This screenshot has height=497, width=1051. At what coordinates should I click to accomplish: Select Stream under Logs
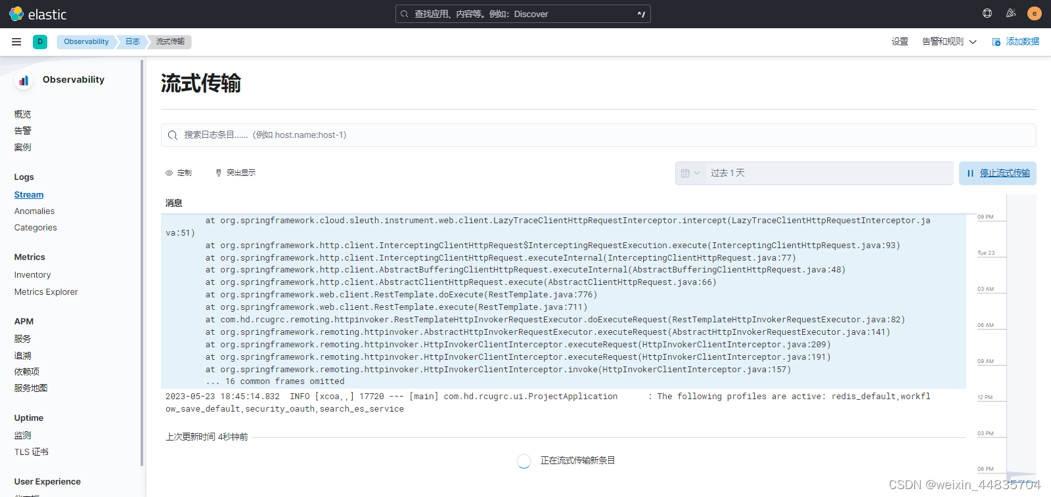coord(29,195)
